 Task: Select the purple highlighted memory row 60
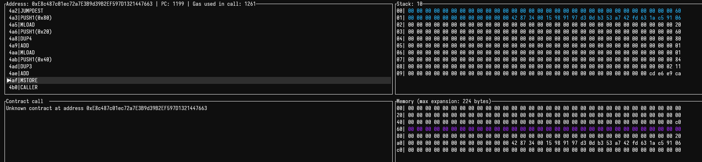pos(539,129)
